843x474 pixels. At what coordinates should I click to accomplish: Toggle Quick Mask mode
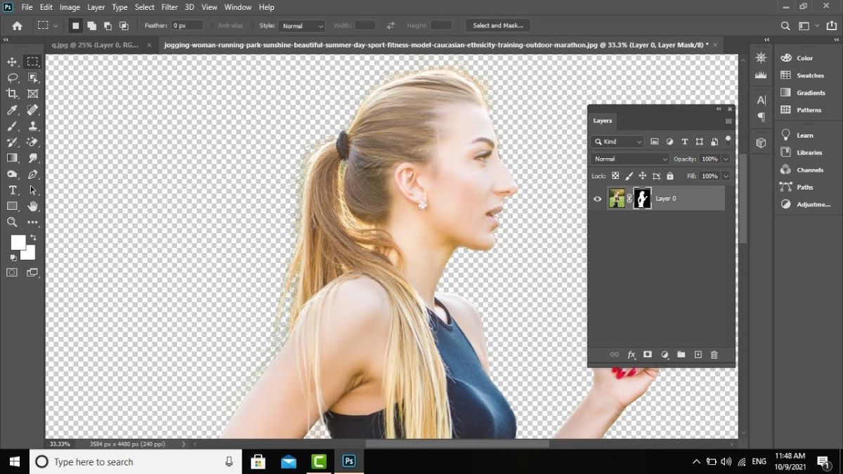(12, 272)
